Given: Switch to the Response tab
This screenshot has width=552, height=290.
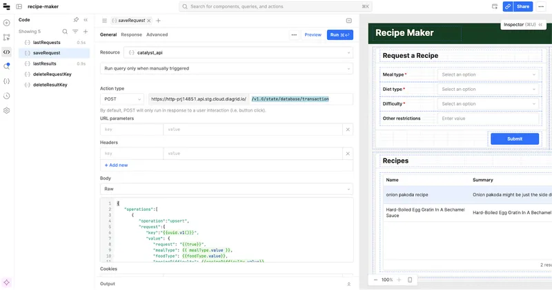Looking at the screenshot, I should click(x=131, y=34).
